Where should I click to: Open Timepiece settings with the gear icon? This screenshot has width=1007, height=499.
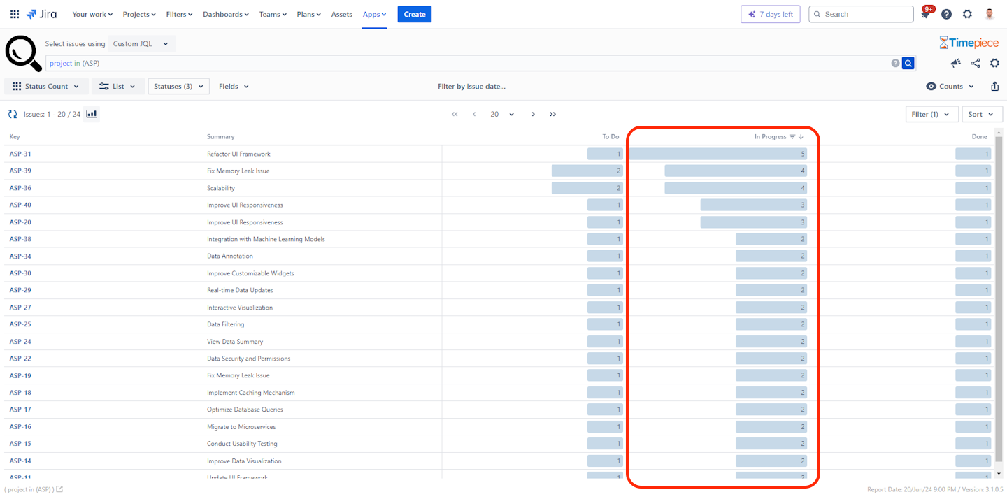click(x=995, y=63)
